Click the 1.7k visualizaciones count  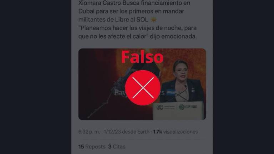176,132
